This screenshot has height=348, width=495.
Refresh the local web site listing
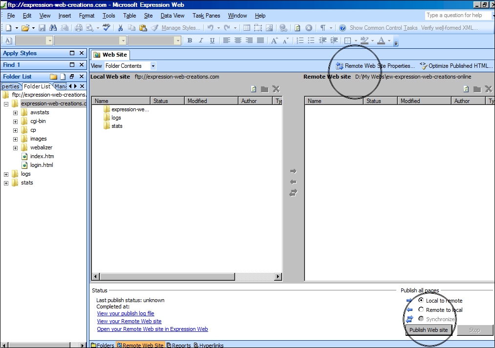[254, 89]
